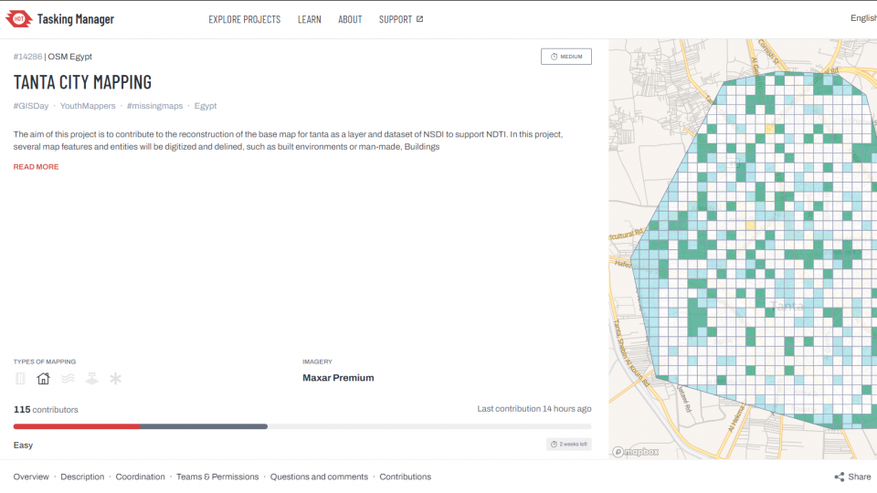Click the Share icon
The image size is (877, 493).
840,477
